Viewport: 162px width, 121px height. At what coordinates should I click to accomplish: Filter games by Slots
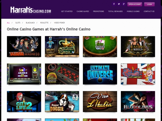[x=18, y=23]
